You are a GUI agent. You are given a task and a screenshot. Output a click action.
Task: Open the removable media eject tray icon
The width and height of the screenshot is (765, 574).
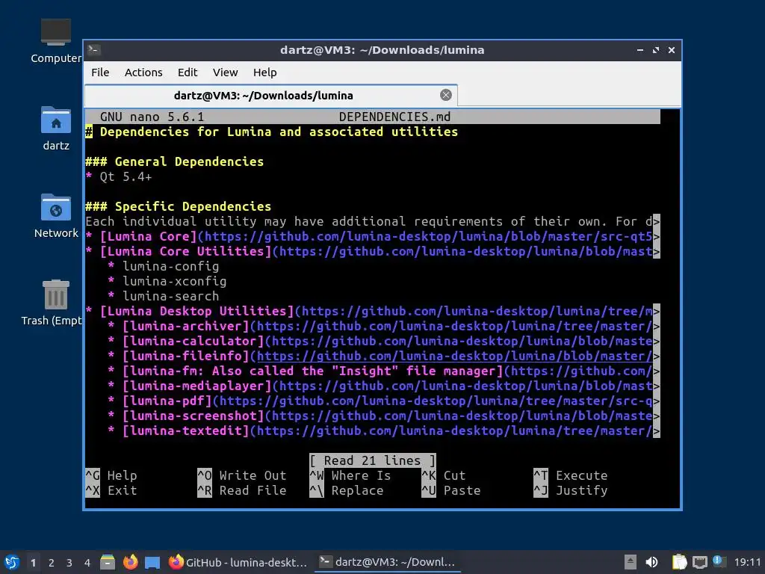tap(631, 562)
